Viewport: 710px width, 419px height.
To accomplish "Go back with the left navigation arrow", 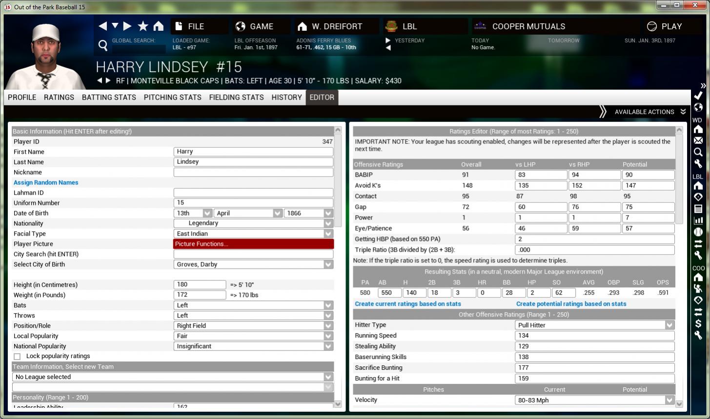I will coord(103,26).
